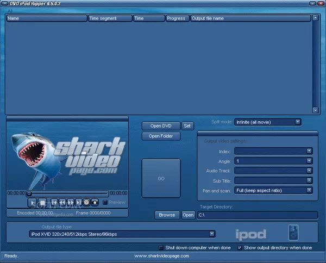Screen dimensions: 326x263
Task: Click the Time segment column header
Action: [x=110, y=18]
